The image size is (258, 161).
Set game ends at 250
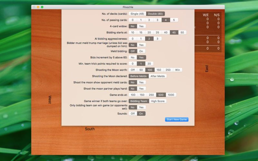(x=151, y=95)
